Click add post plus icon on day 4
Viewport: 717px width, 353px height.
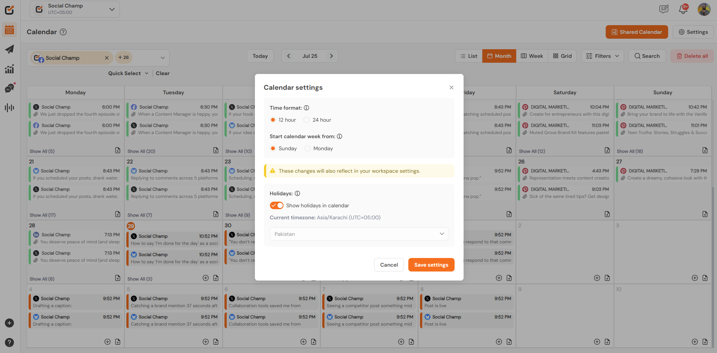click(x=108, y=342)
